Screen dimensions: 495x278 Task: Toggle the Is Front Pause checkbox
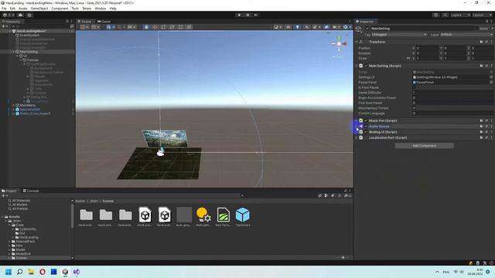tap(415, 87)
